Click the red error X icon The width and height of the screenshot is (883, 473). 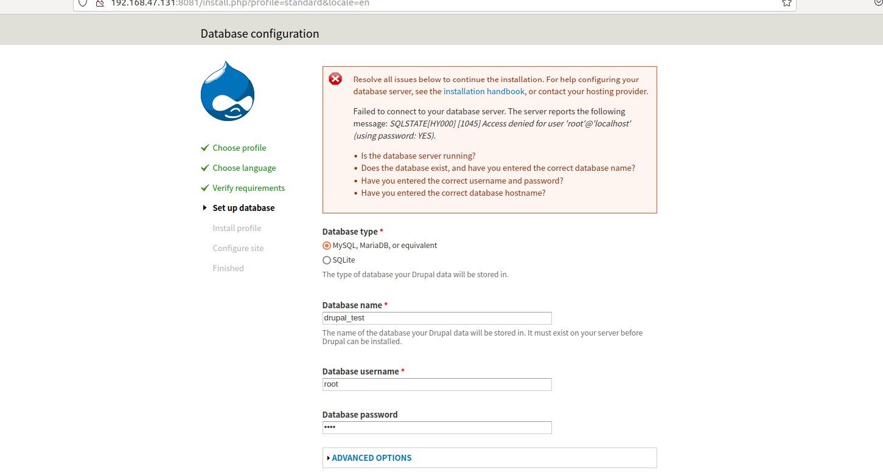pyautogui.click(x=335, y=79)
